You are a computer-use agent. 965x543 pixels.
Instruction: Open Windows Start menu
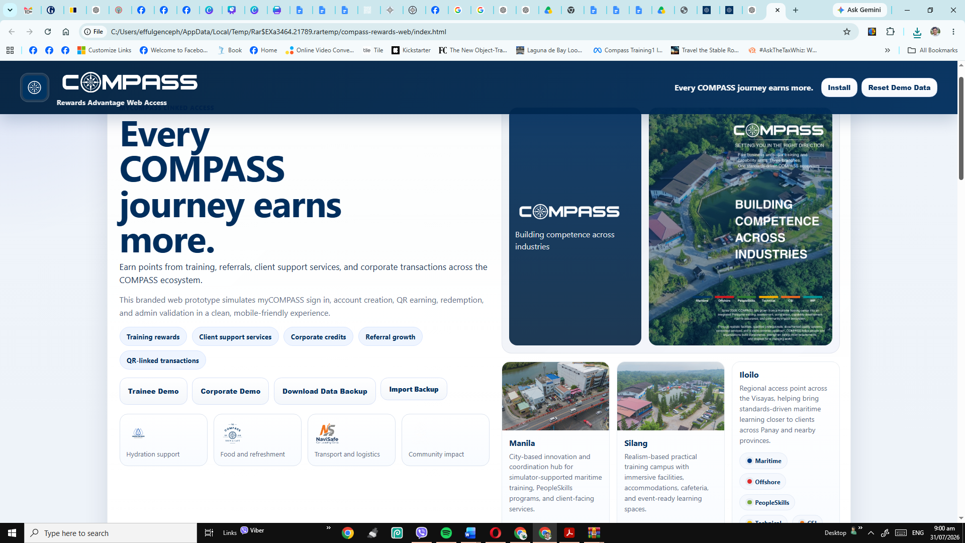pos(12,533)
